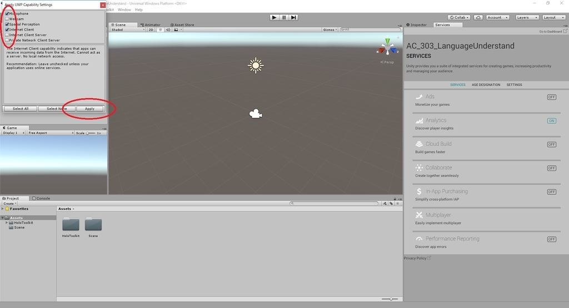Screen dimensions: 569x308
Task: Lock the Project panel
Action: coord(395,199)
